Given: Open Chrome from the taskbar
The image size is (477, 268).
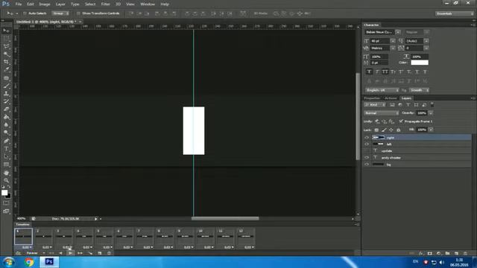Looking at the screenshot, I should coord(29,262).
